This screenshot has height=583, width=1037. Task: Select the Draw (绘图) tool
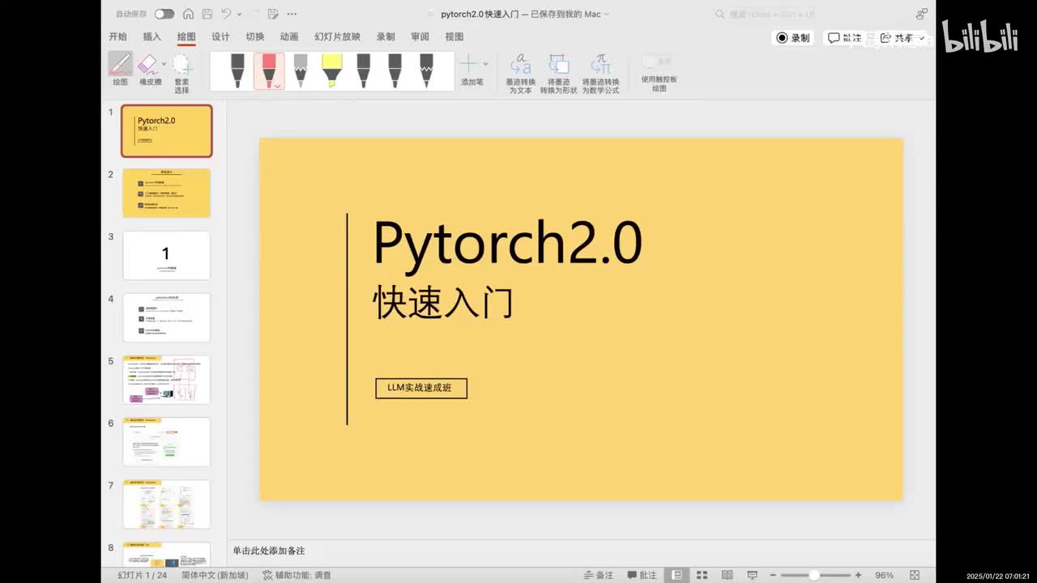120,70
